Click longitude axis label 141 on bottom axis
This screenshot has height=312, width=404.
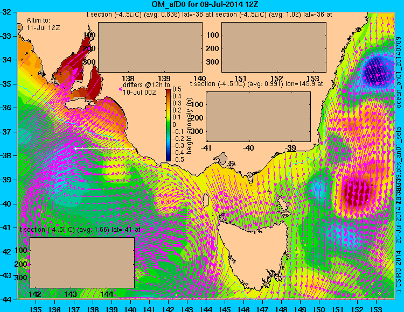(149, 309)
